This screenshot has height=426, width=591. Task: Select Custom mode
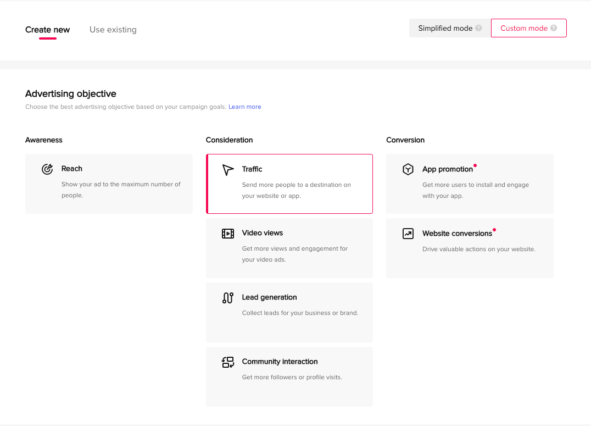pos(529,28)
